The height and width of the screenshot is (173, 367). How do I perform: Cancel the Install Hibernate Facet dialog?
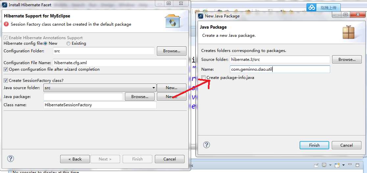tap(170, 159)
